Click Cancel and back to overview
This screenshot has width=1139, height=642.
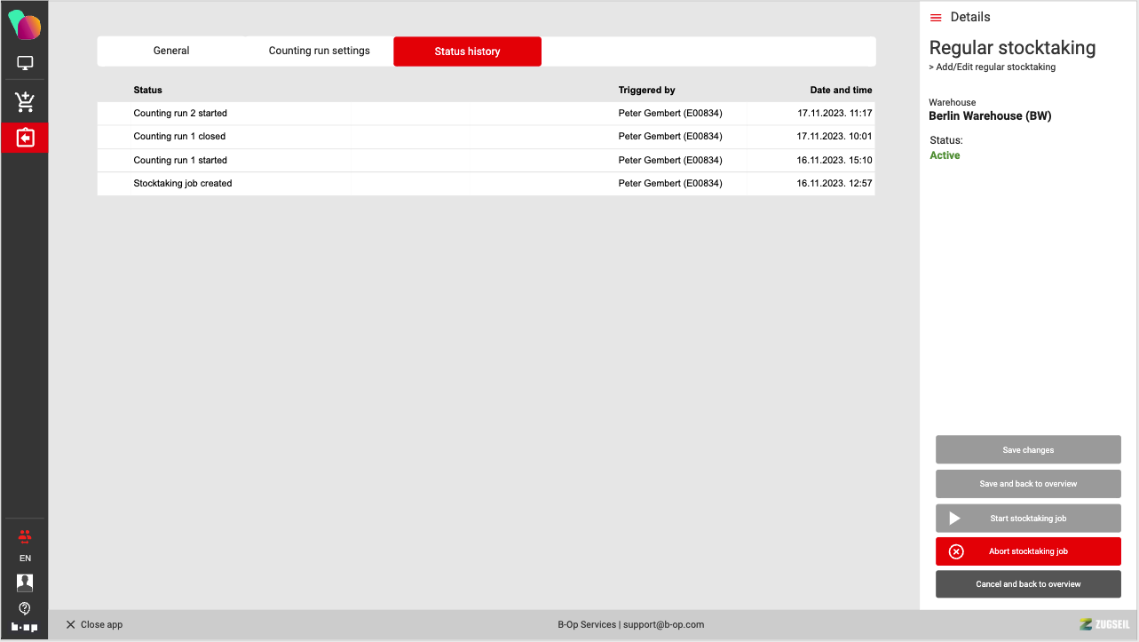[1028, 584]
